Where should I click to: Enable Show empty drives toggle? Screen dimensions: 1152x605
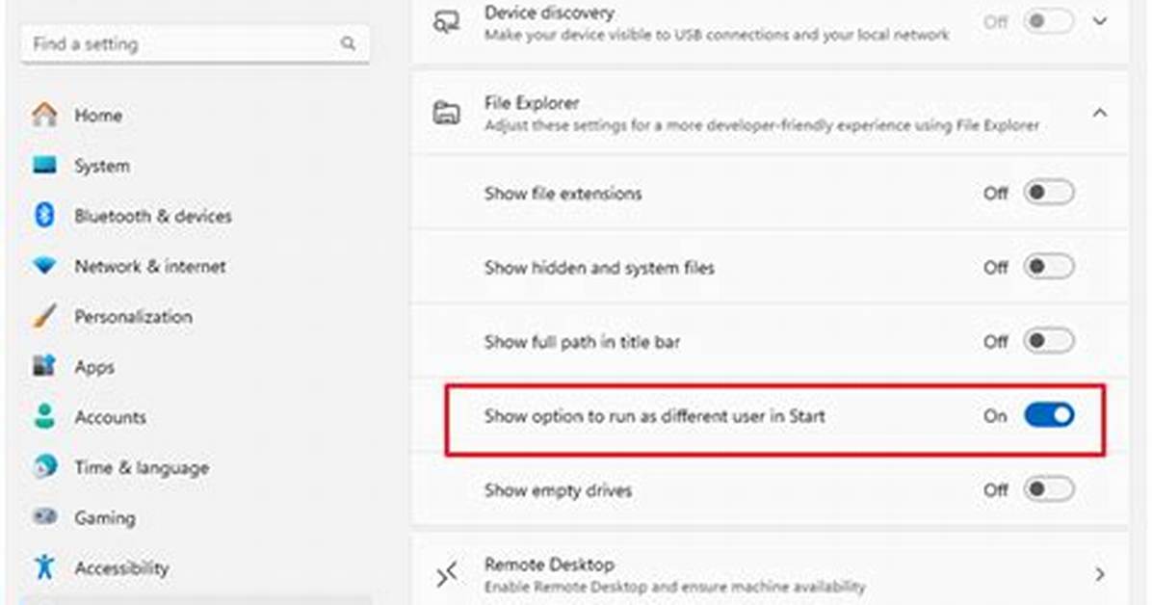coord(1048,488)
